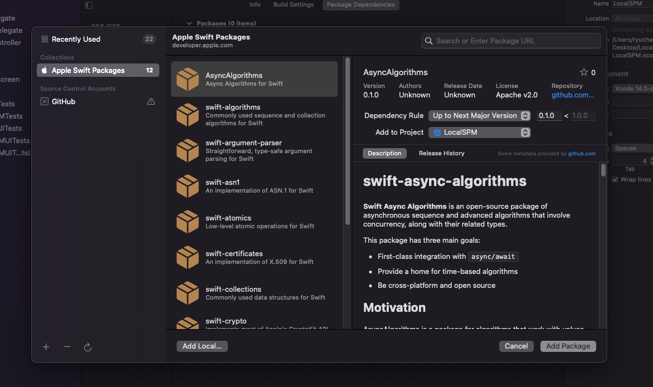Screen dimensions: 653x387
Task: Click the GitHub warning triangle icon
Action: click(x=151, y=101)
